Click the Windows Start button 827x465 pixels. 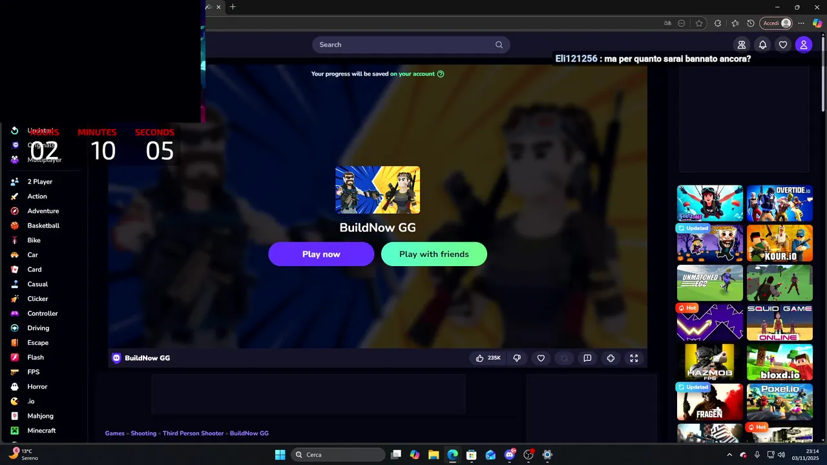pyautogui.click(x=280, y=455)
